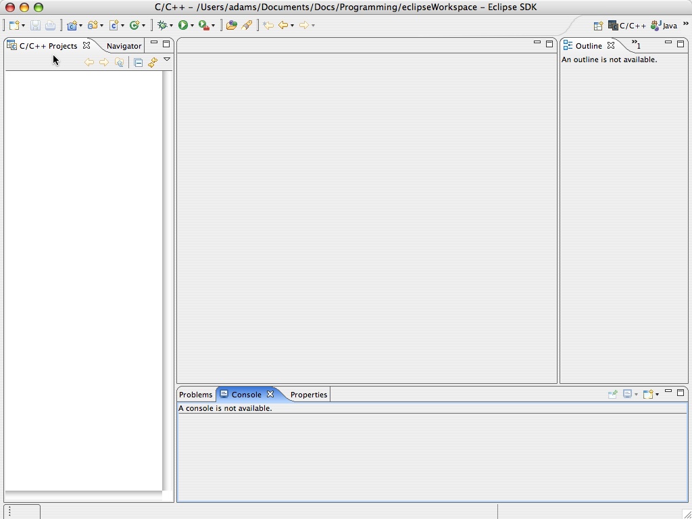This screenshot has height=519, width=692.
Task: Click the New C/C++ Project icon
Action: click(x=72, y=26)
